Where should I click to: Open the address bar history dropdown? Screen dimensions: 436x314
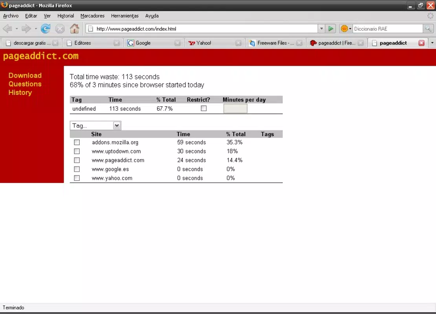[x=321, y=29]
